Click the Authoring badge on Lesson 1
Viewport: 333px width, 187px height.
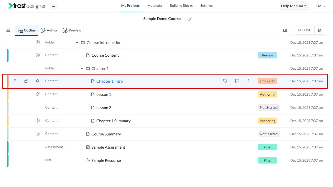coord(267,94)
